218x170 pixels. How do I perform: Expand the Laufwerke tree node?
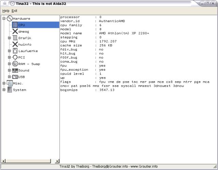tap(9, 51)
